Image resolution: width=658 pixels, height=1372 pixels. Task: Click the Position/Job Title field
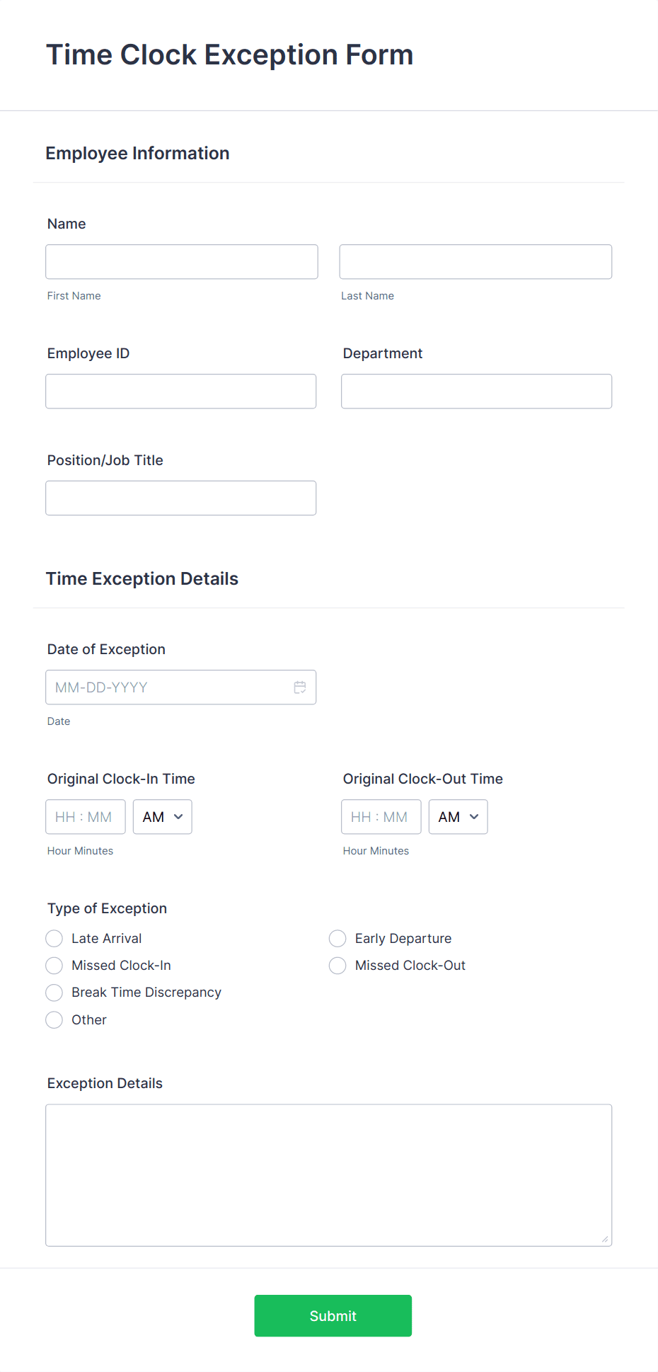click(x=180, y=498)
